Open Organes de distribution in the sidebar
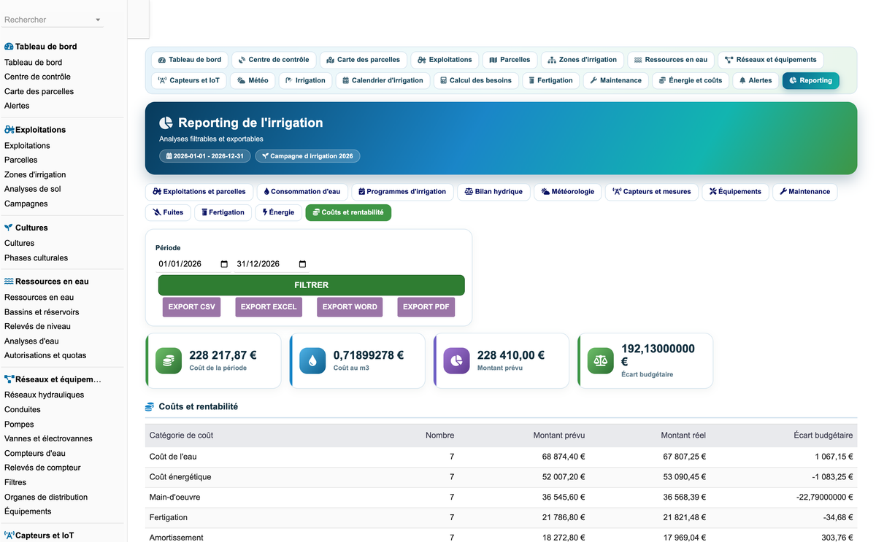The image size is (876, 542). point(46,497)
